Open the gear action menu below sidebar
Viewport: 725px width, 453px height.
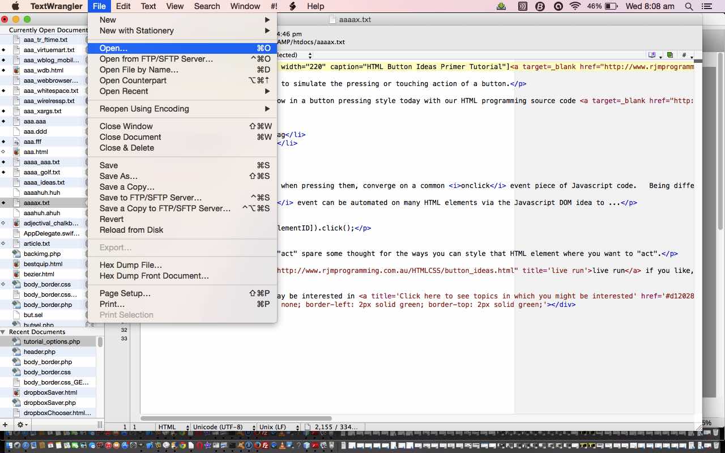[22, 424]
